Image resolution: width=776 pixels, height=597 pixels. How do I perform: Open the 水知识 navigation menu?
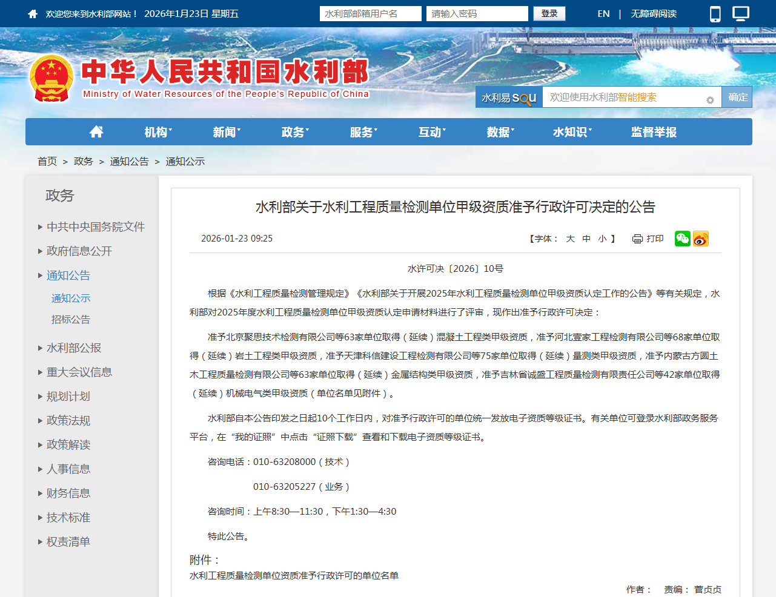[572, 132]
